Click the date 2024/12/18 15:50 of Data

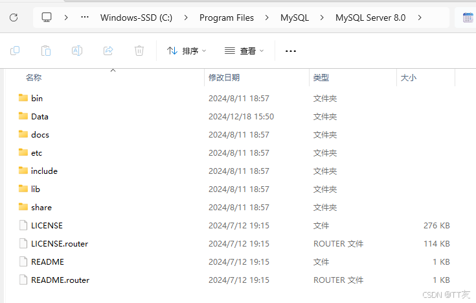tap(241, 117)
